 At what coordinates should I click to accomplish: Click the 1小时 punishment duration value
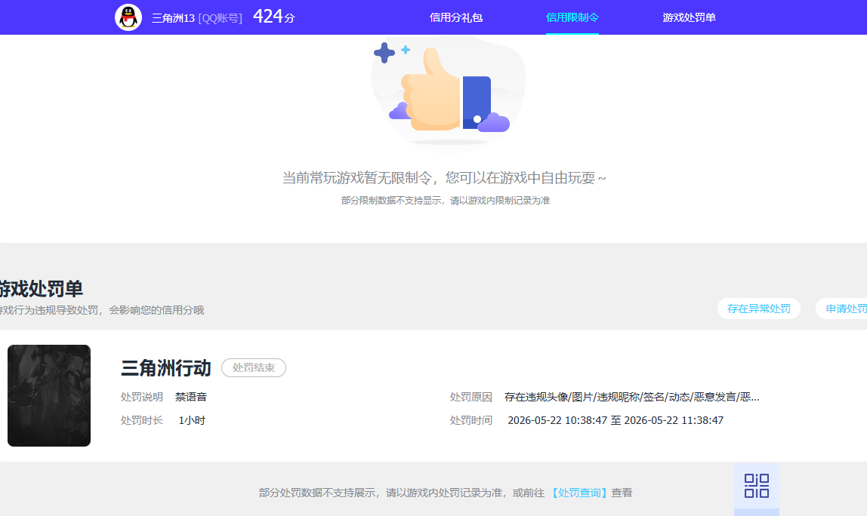192,420
